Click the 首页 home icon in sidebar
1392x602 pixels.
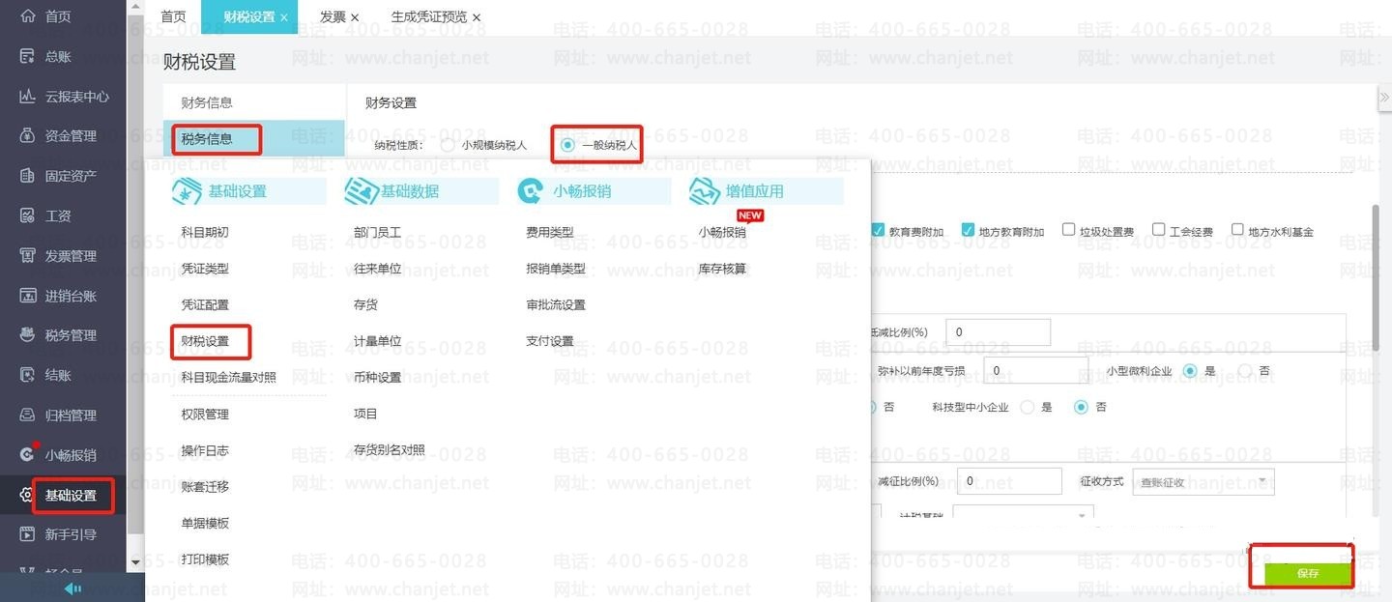click(27, 16)
